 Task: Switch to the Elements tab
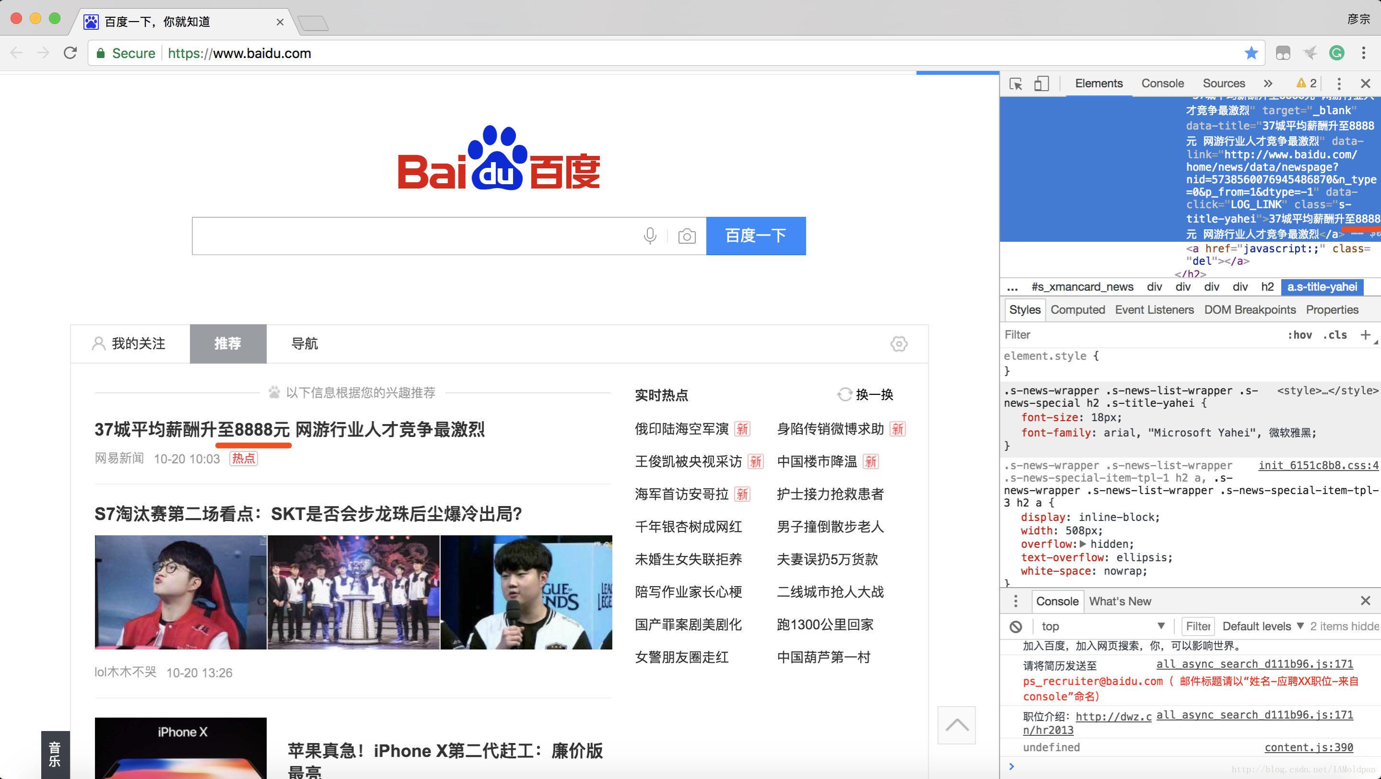(1099, 83)
